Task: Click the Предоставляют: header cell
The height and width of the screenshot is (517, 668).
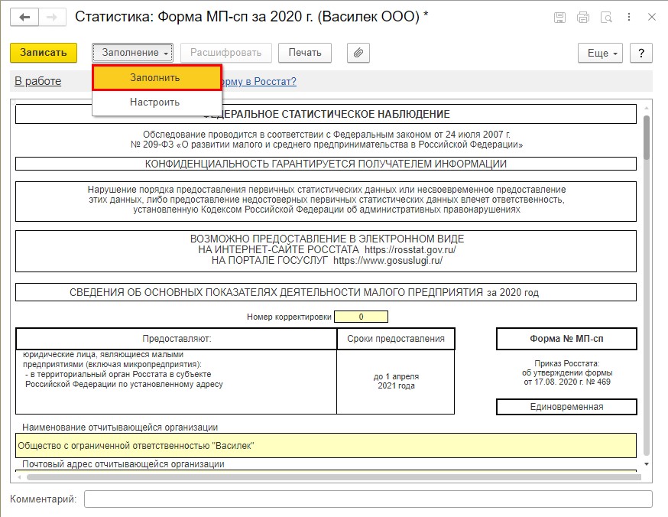Action: point(177,339)
